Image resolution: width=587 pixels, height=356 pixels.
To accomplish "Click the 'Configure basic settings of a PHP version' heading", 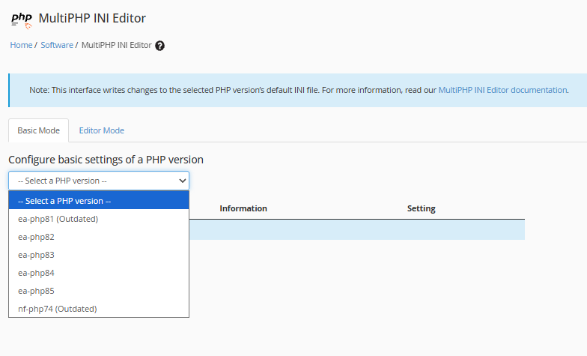I will pos(106,160).
